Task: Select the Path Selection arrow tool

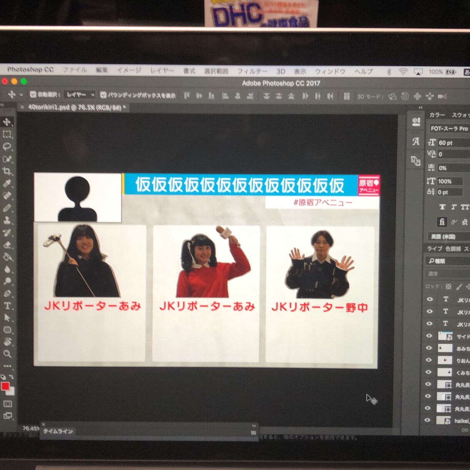Action: click(x=7, y=318)
